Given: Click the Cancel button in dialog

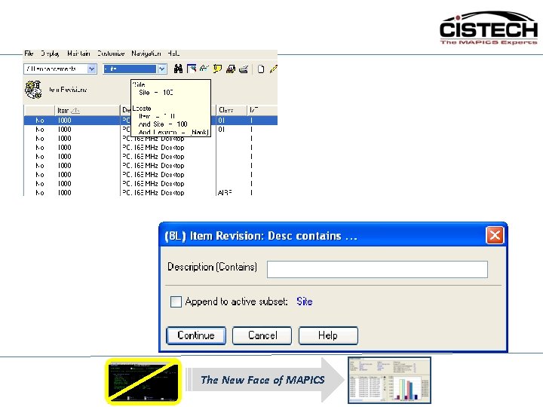Looking at the screenshot, I should [x=262, y=335].
